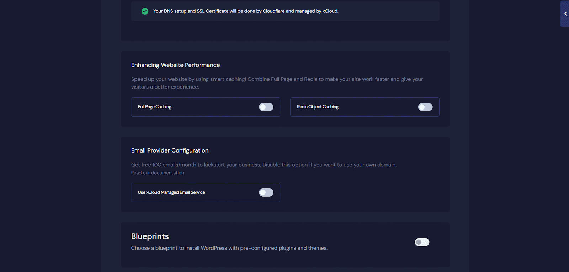Collapse the right-side panel with the chevron
Screen dimensions: 569x272
[x=565, y=14]
